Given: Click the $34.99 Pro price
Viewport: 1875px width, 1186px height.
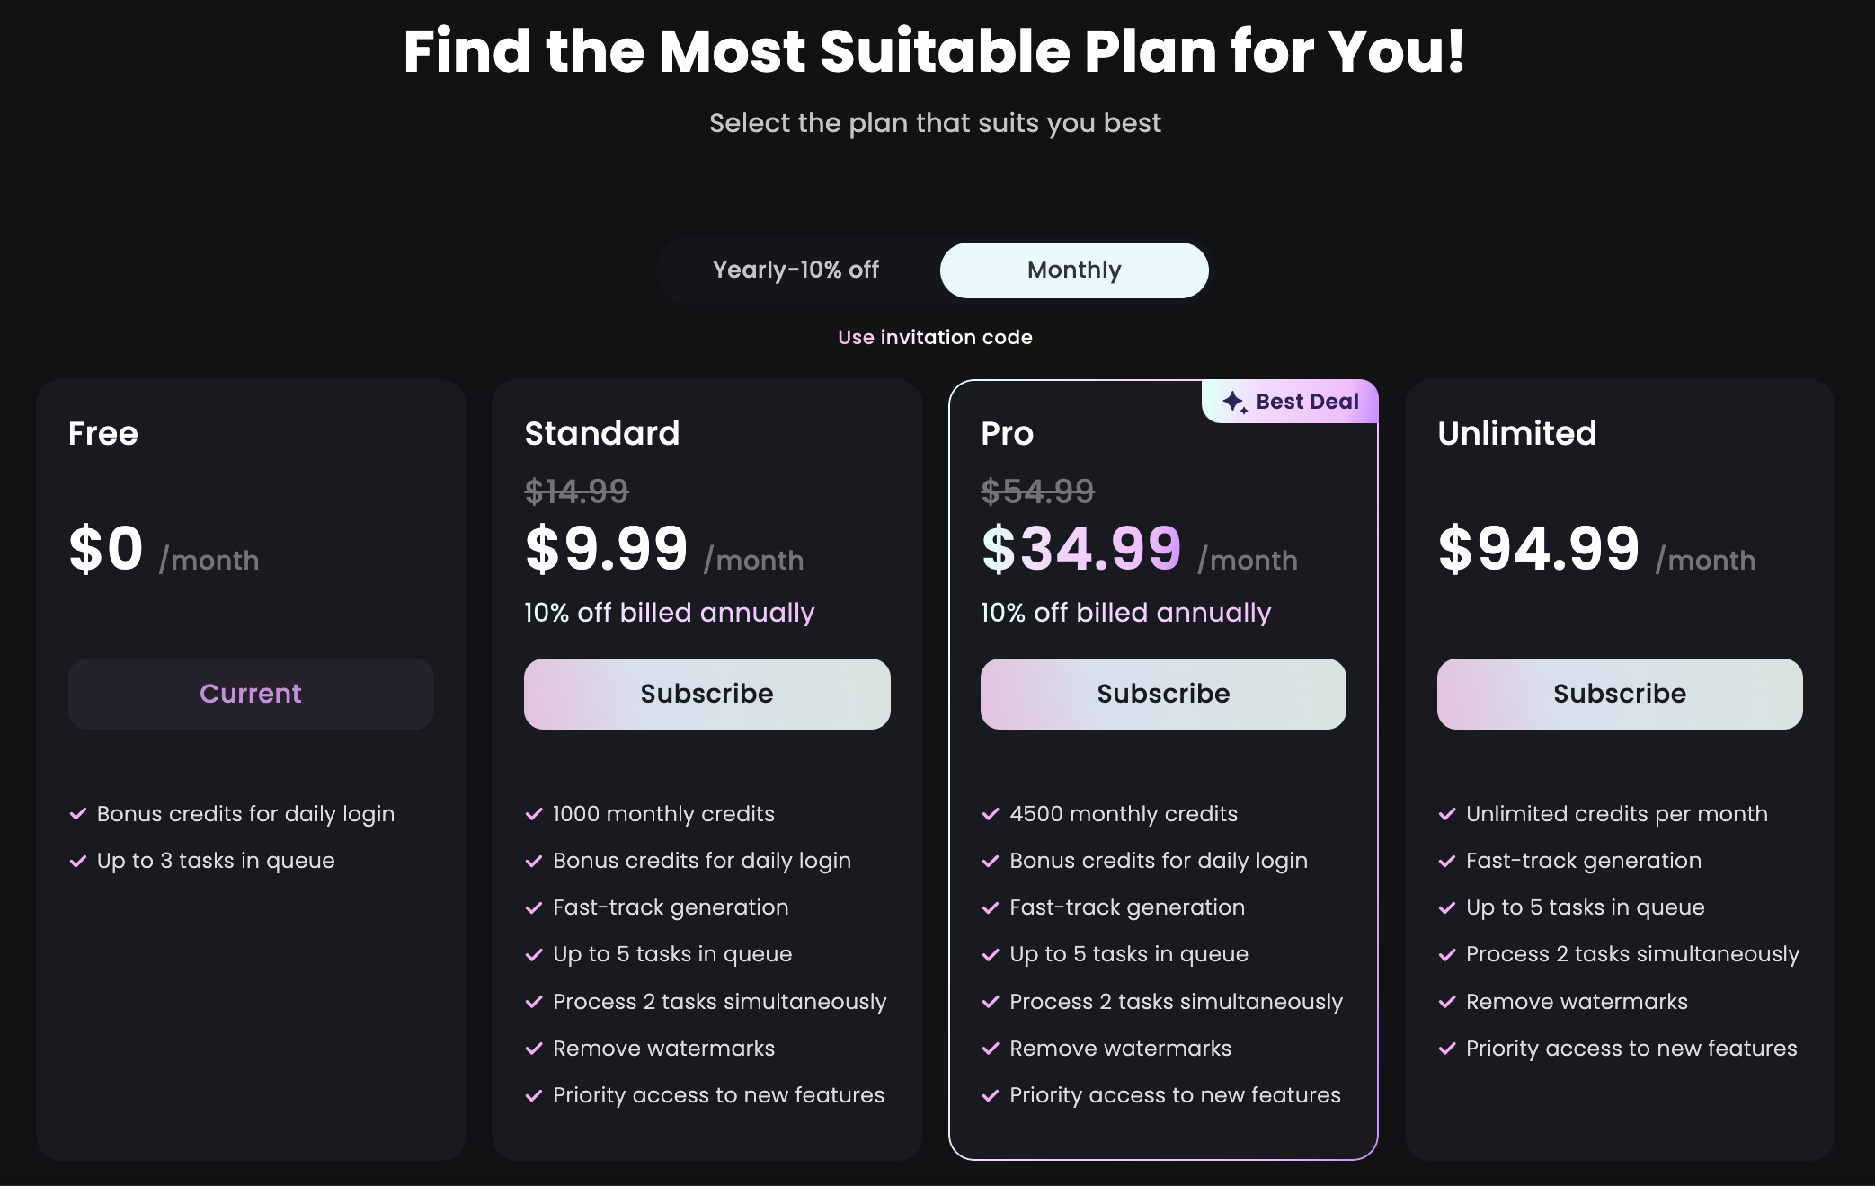Looking at the screenshot, I should pyautogui.click(x=1081, y=548).
